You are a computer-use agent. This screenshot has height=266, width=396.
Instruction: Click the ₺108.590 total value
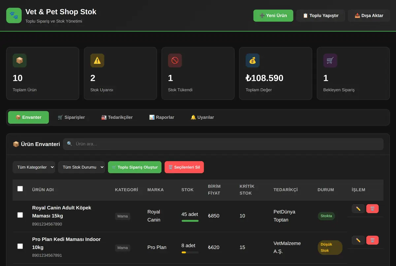265,78
